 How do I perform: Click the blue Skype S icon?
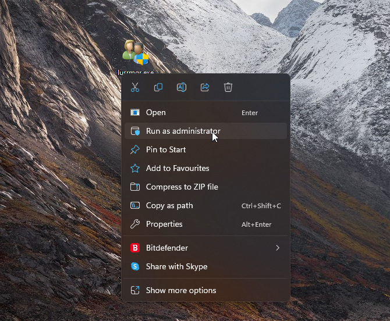135,266
